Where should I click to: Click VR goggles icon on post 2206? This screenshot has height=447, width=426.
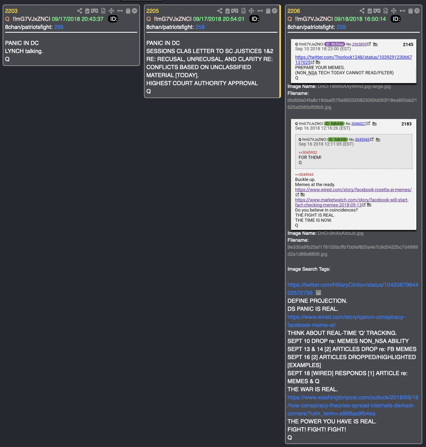[377, 11]
